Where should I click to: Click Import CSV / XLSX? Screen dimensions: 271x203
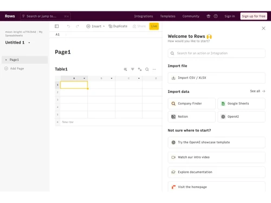pos(216,78)
